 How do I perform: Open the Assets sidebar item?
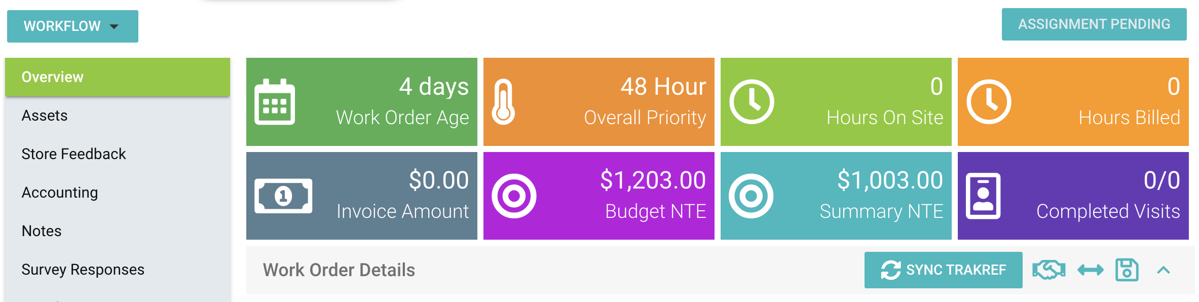pyautogui.click(x=45, y=116)
